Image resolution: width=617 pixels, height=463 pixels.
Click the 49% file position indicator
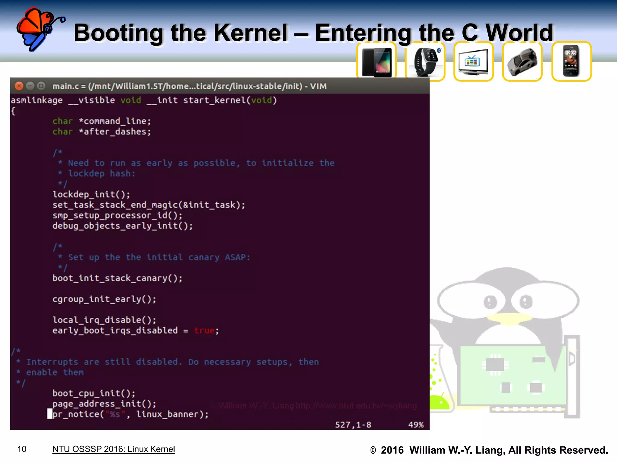point(416,425)
